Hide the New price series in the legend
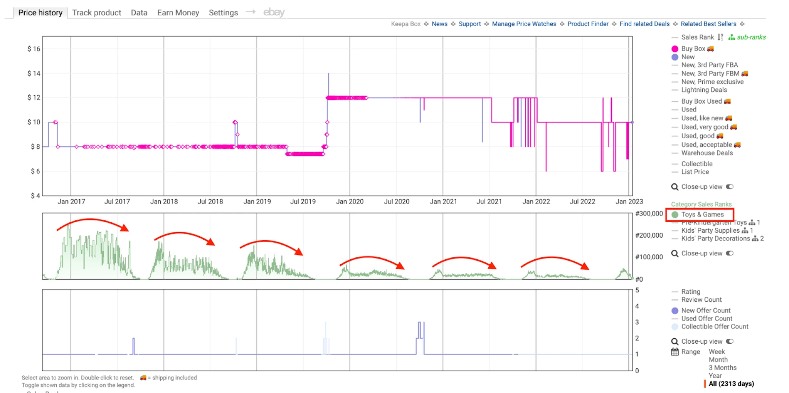Viewport: 789px width, 393px height. pyautogui.click(x=687, y=57)
